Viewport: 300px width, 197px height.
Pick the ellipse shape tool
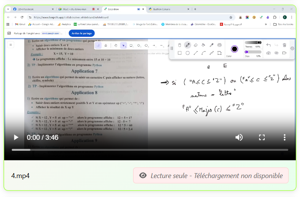click(187, 53)
